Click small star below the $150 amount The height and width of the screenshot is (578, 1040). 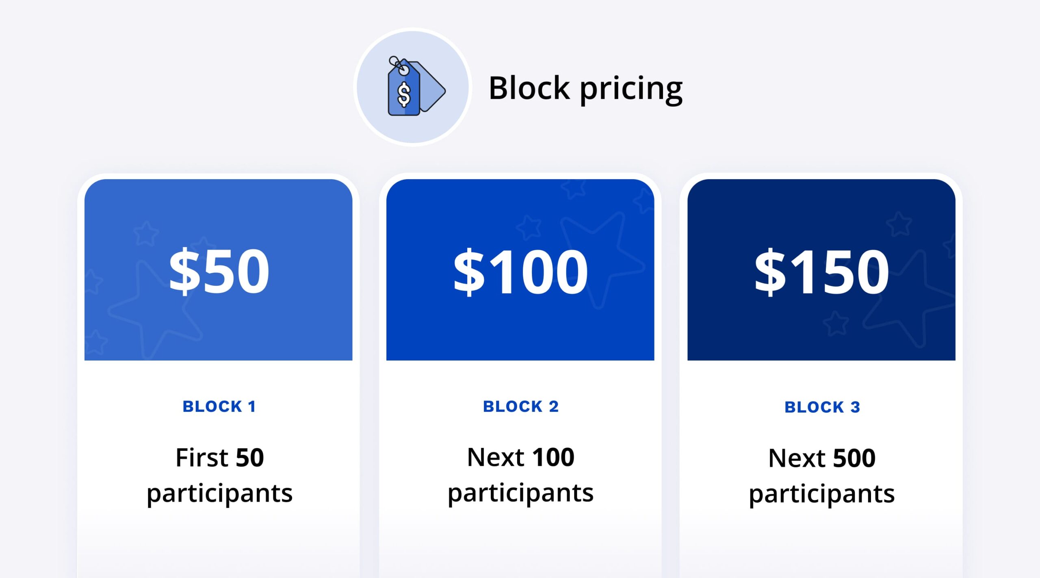(835, 324)
